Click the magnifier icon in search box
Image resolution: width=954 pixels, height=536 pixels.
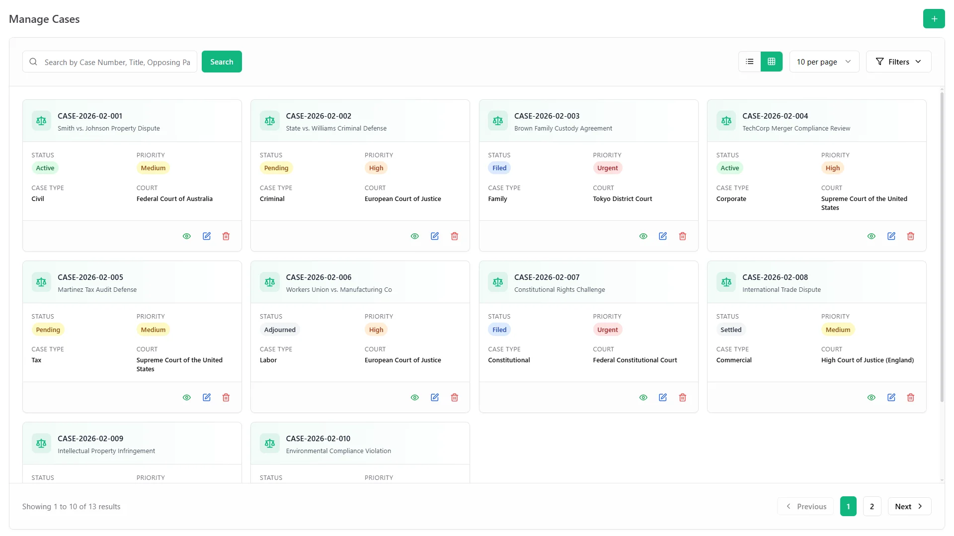33,62
